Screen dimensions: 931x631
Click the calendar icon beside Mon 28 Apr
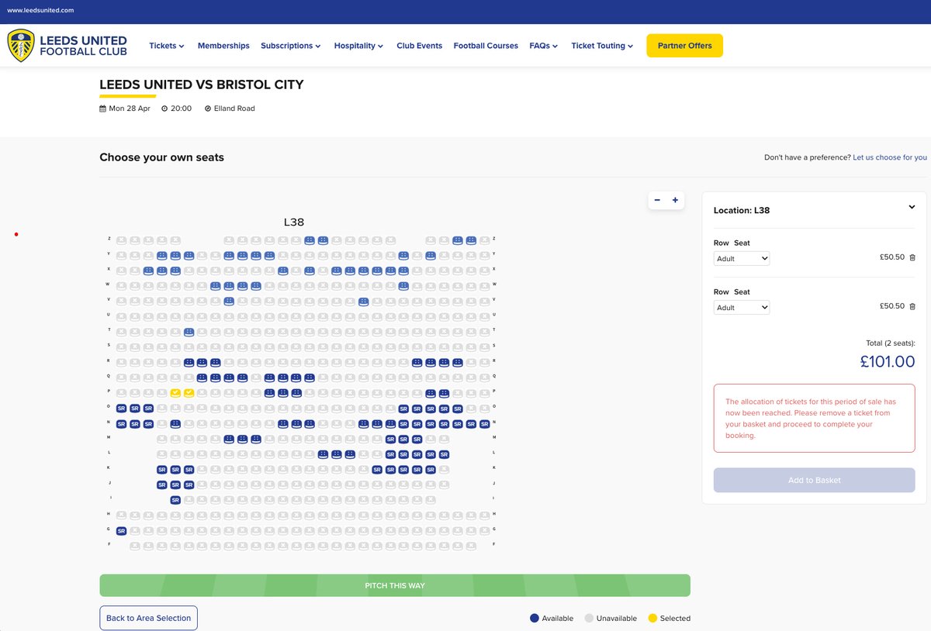102,109
